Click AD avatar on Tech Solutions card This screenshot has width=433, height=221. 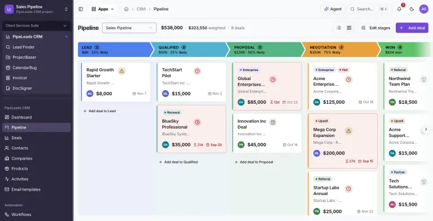[392, 205]
